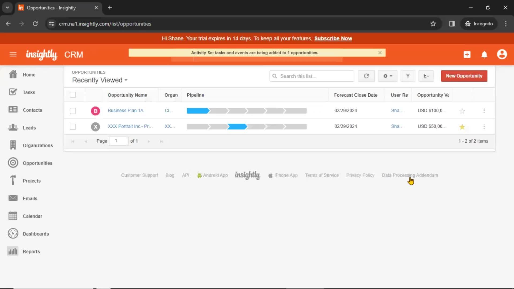Open the iPhone App footer link
Image resolution: width=514 pixels, height=289 pixels.
click(x=283, y=175)
